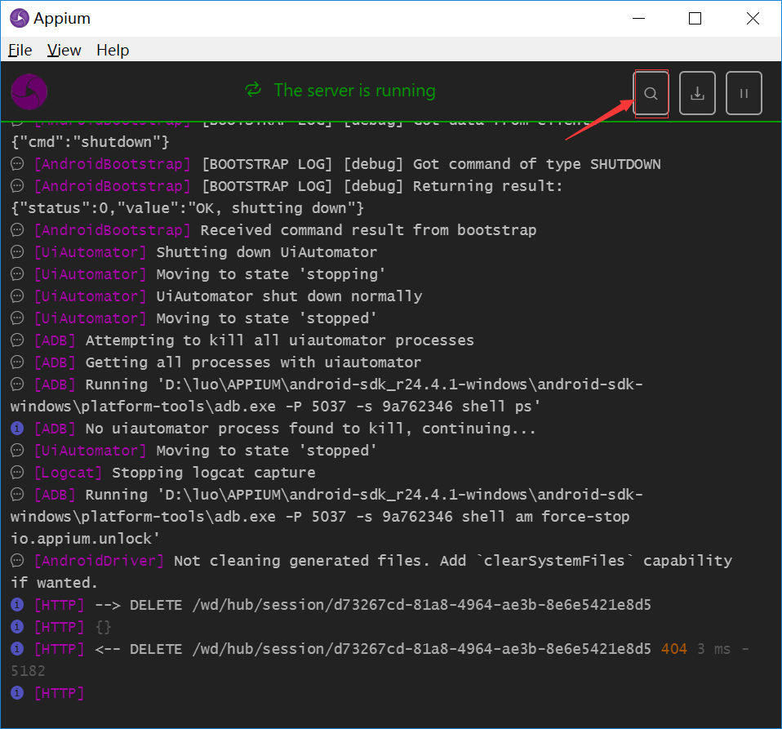Open the File menu
782x729 pixels.
20,51
